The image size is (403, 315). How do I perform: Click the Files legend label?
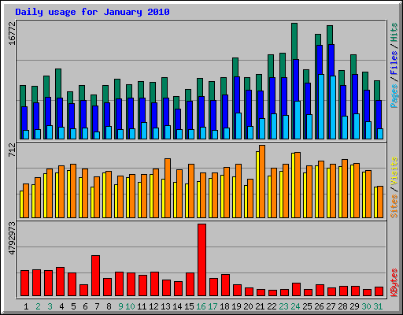(x=394, y=62)
